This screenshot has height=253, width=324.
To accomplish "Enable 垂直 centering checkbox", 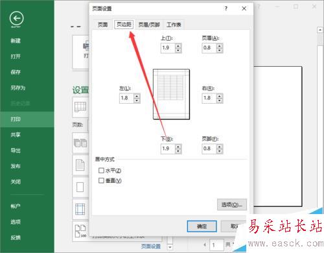I will point(101,180).
